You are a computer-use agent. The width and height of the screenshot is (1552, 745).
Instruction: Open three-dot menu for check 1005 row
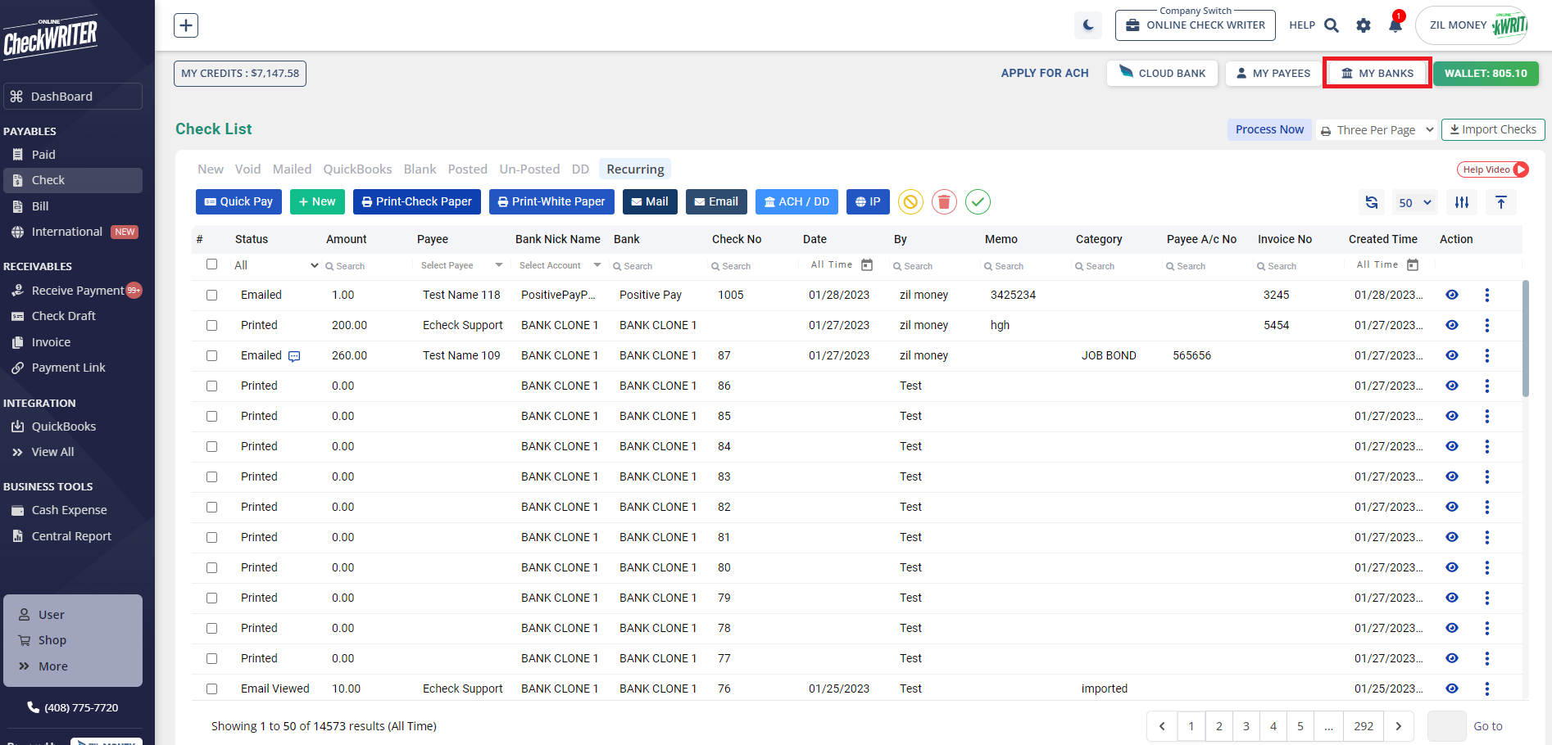1487,295
